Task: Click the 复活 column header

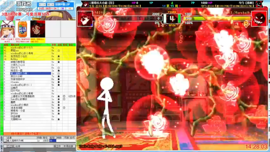Action: pos(60,45)
